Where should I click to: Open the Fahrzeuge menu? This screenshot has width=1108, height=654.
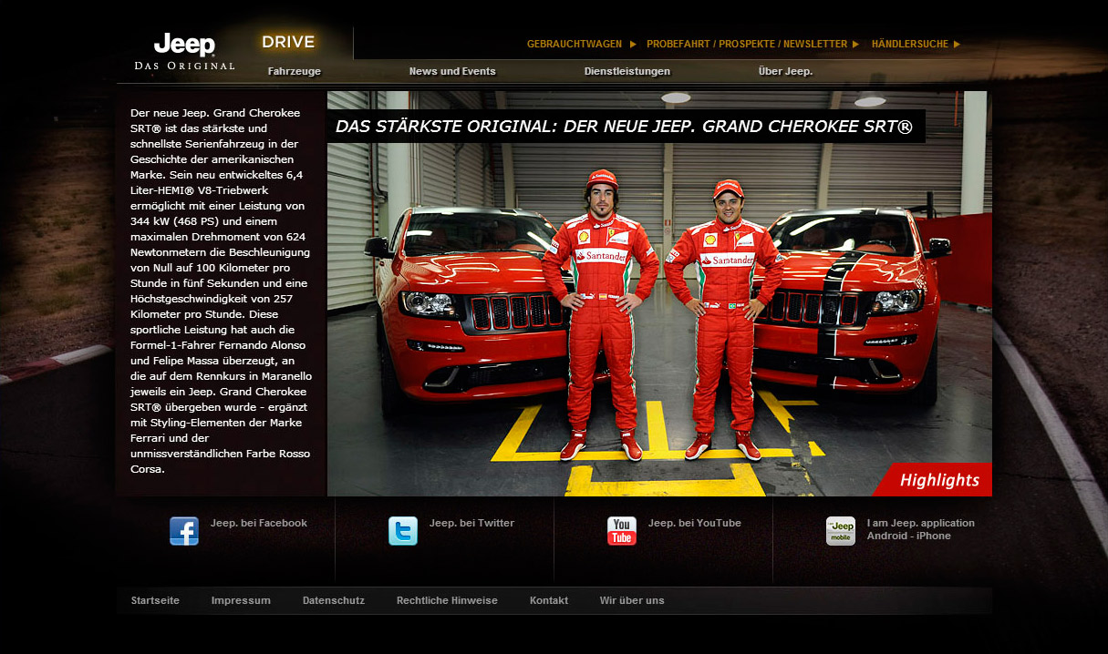coord(294,71)
